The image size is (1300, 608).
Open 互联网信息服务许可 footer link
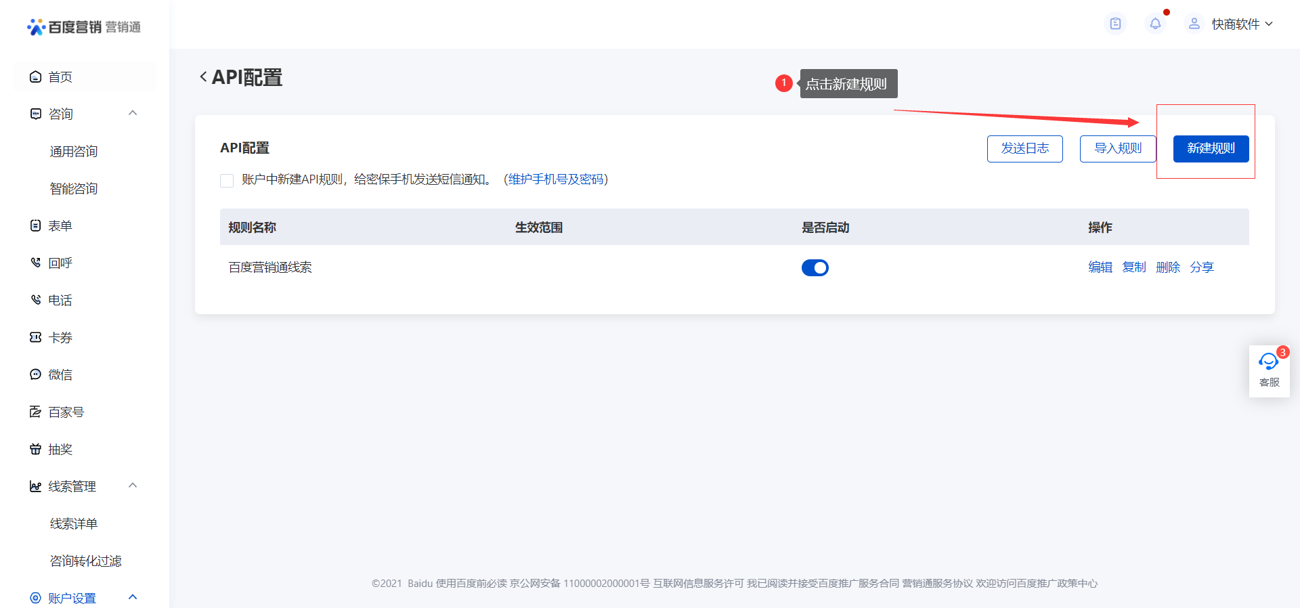698,584
